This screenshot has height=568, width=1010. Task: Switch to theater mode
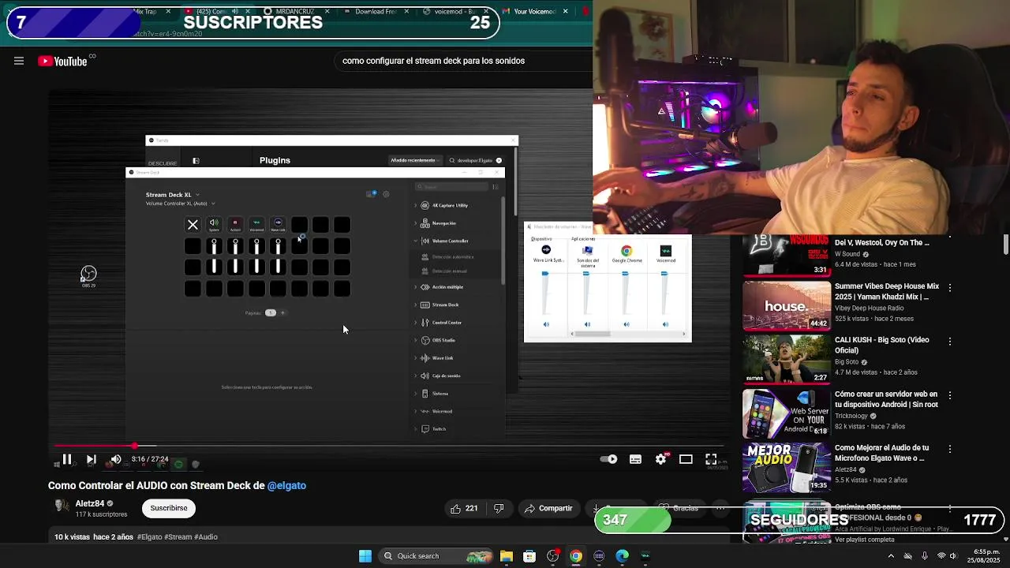point(686,459)
